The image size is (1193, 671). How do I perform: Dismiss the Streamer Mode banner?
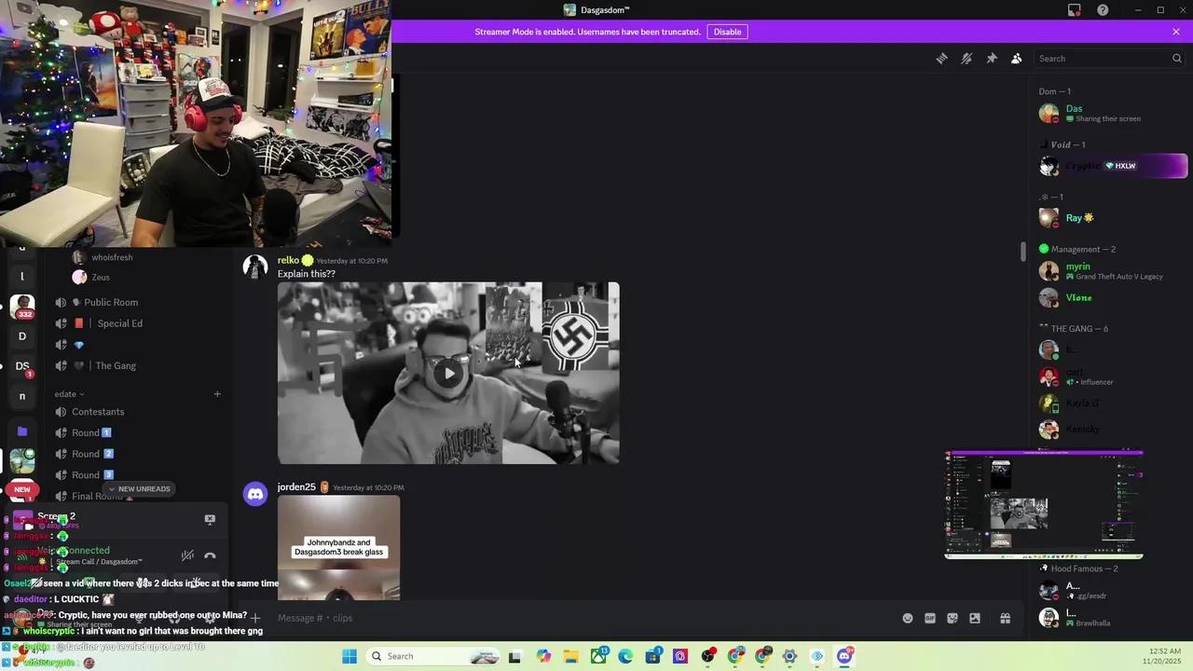pyautogui.click(x=1176, y=32)
